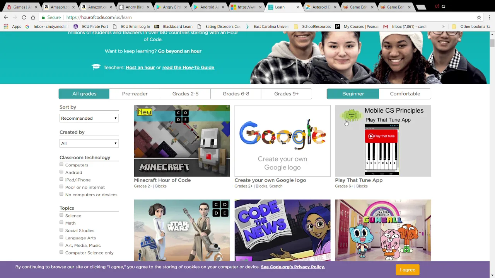Select Grades 2-5 filter tab

click(185, 94)
